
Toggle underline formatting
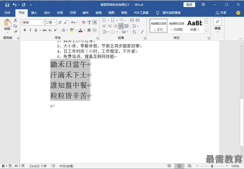pyautogui.click(x=36, y=30)
